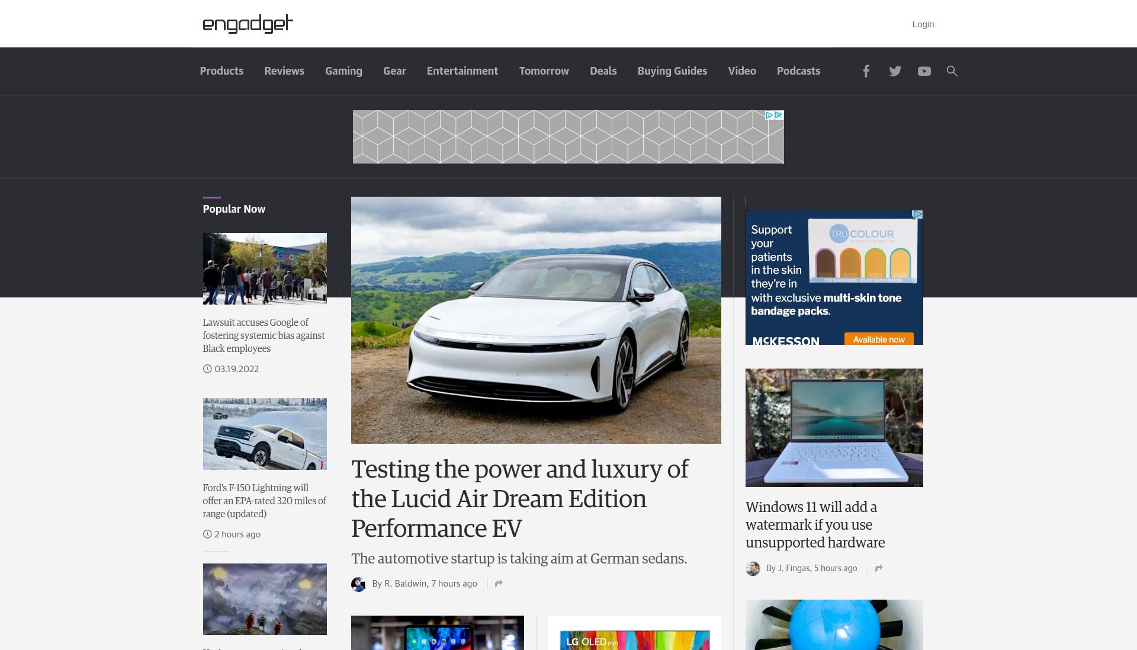Image resolution: width=1137 pixels, height=650 pixels.
Task: Click J. Fingas author name
Action: tap(794, 568)
